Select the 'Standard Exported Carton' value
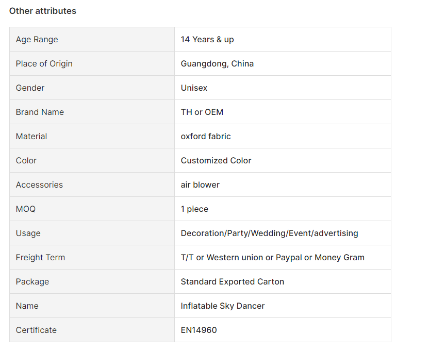446x352 pixels. point(233,281)
